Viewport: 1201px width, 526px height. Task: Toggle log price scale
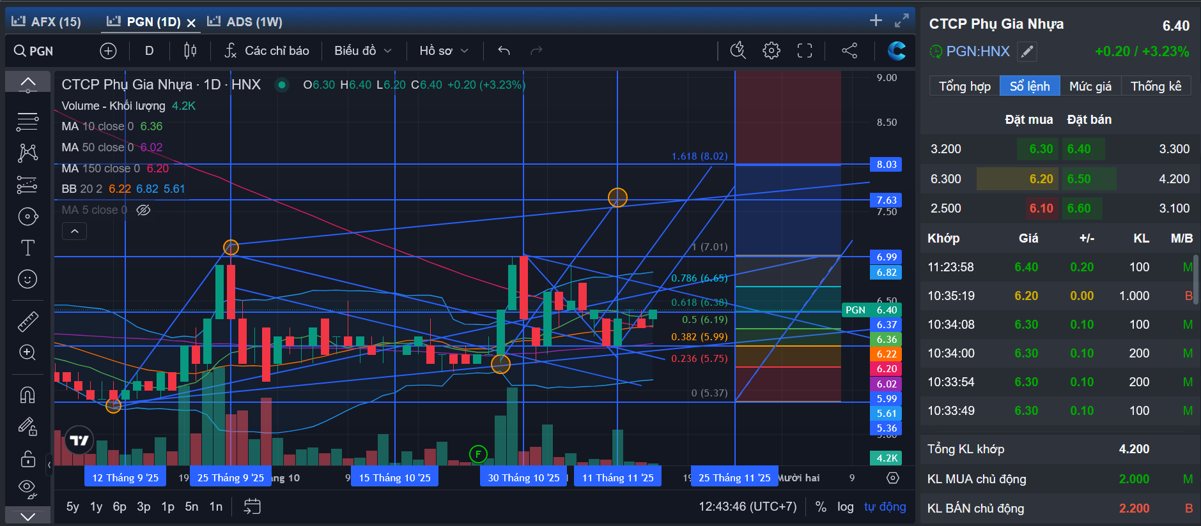[x=846, y=507]
